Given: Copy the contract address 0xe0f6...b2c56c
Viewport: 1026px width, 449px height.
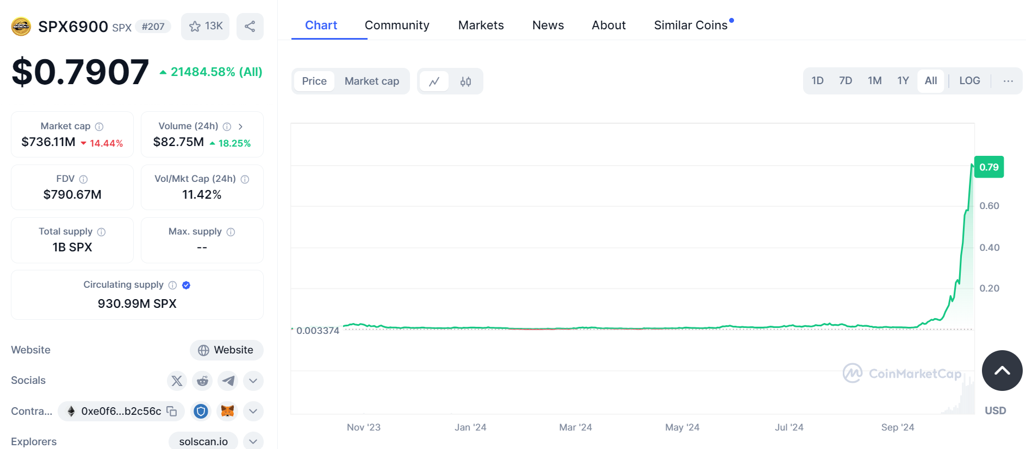Looking at the screenshot, I should pyautogui.click(x=172, y=411).
